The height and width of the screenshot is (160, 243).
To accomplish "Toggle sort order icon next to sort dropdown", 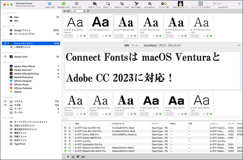I will [x=88, y=11].
